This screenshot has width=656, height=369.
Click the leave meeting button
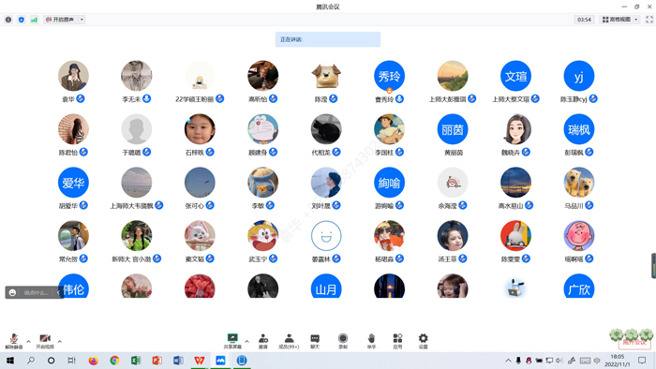pyautogui.click(x=634, y=342)
